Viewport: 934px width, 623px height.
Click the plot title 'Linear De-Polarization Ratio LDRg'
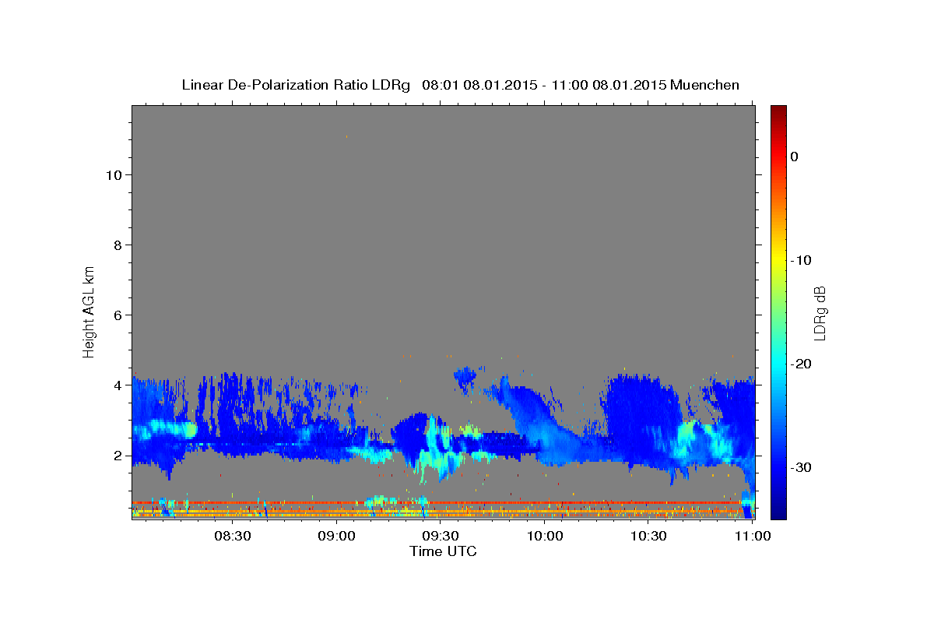point(296,85)
